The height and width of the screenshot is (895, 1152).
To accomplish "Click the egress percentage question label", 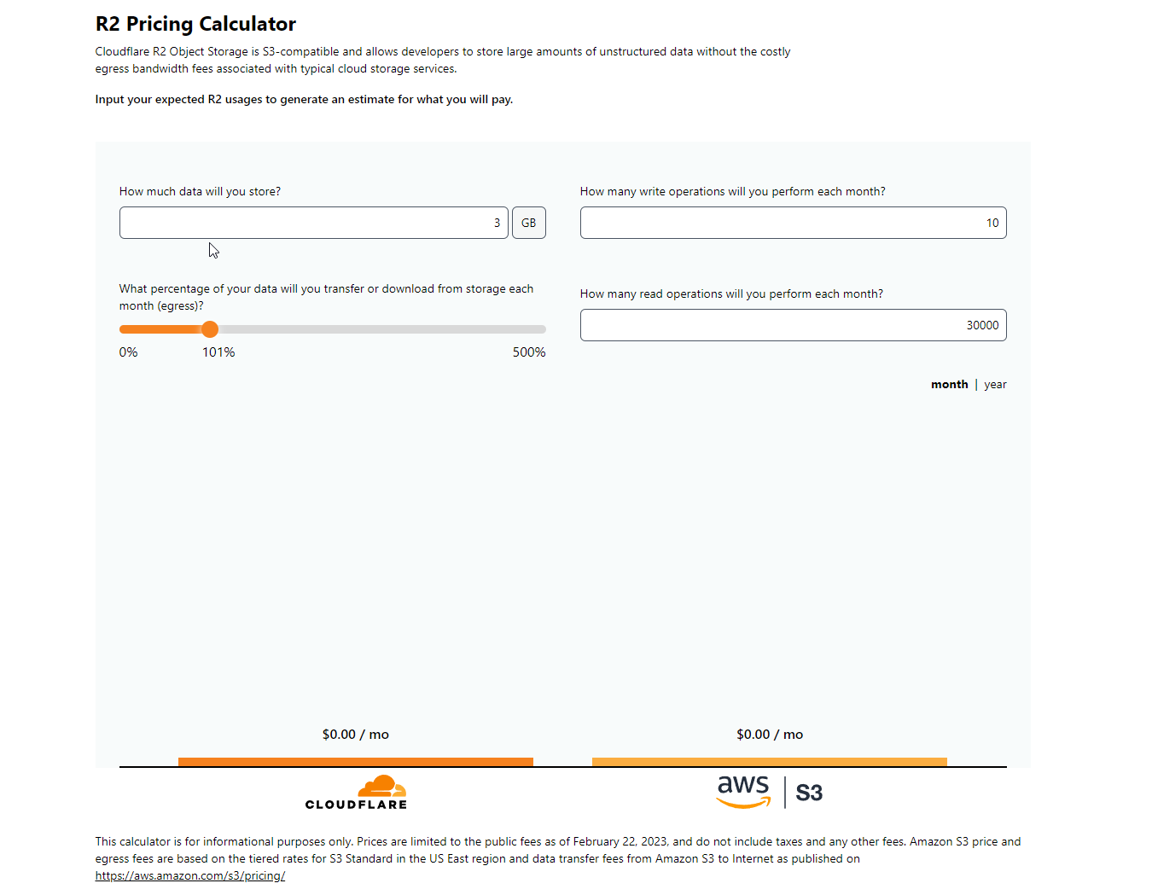I will click(x=327, y=298).
